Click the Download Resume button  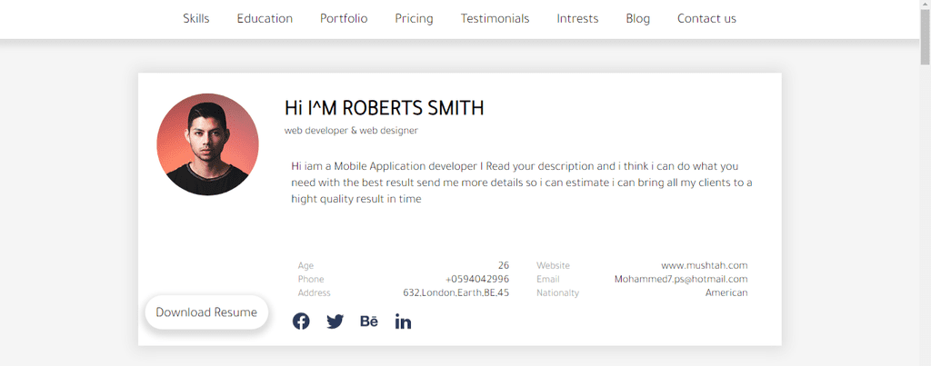[x=206, y=312]
